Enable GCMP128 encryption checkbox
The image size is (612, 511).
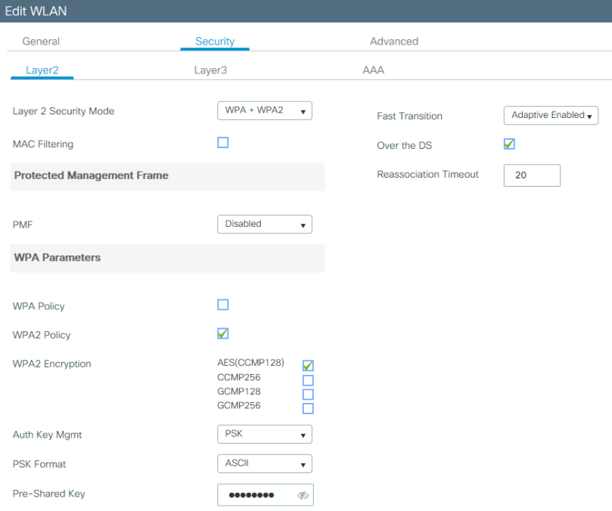(308, 395)
